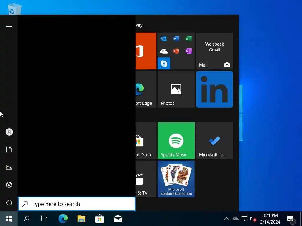Image resolution: width=302 pixels, height=226 pixels.
Task: Click the Power button icon
Action: [9, 202]
